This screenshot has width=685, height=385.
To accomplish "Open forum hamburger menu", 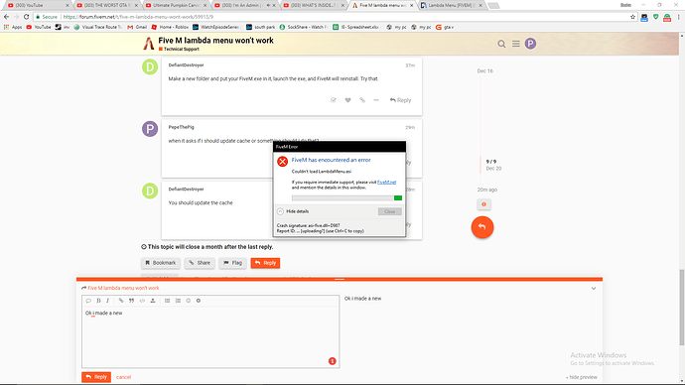I will (x=516, y=44).
